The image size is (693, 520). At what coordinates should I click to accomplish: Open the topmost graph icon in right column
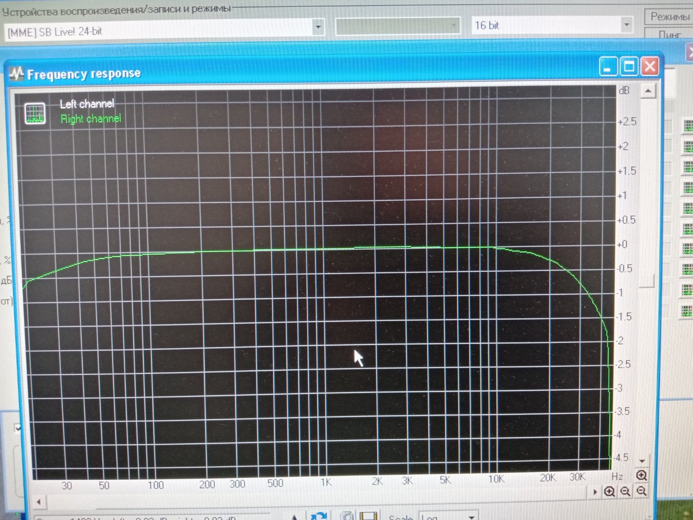(x=687, y=126)
